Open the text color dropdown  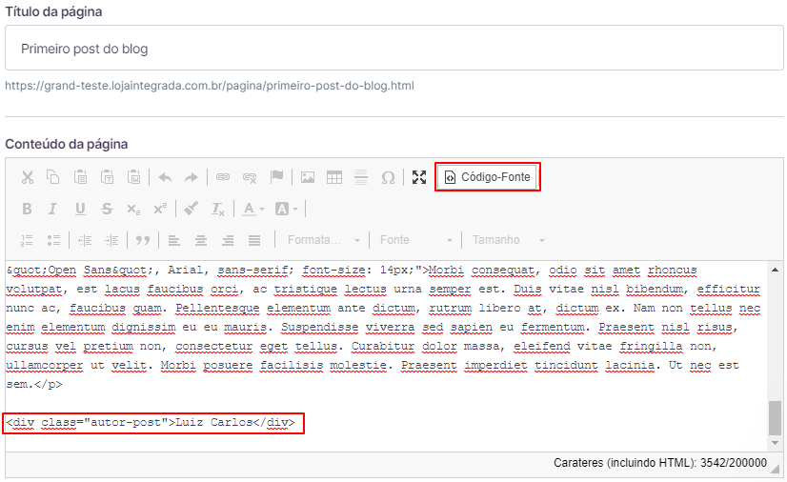click(x=253, y=209)
